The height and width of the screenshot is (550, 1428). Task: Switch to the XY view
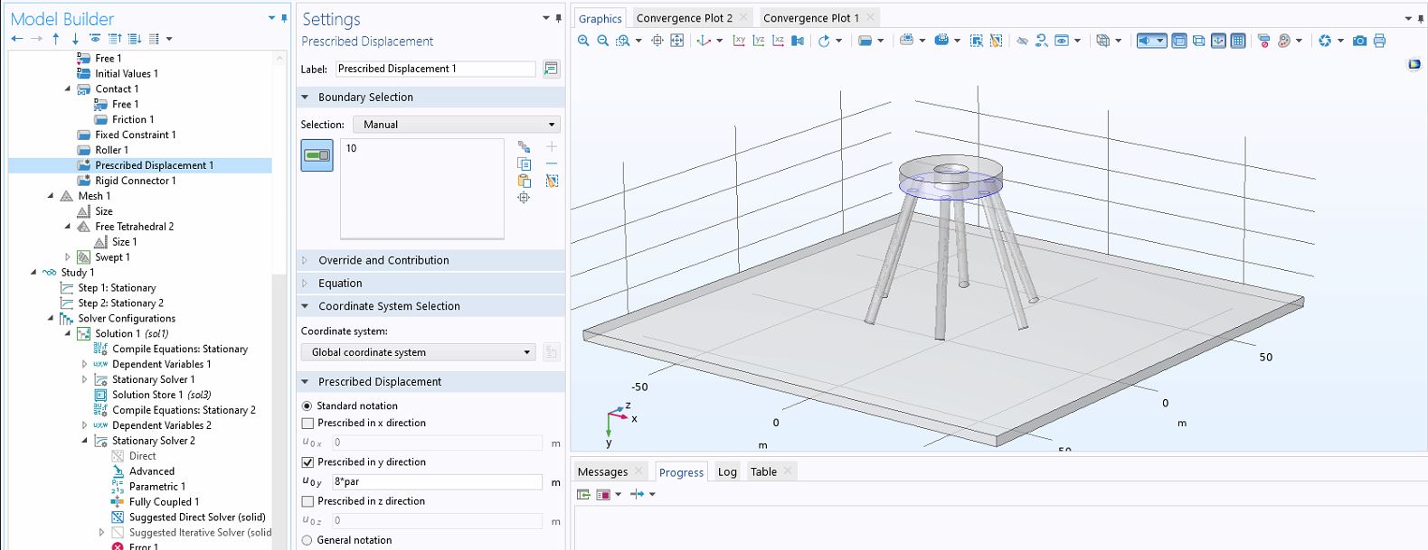[x=739, y=41]
